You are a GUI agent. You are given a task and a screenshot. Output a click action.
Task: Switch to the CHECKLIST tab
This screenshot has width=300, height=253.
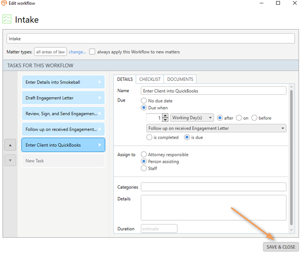click(x=150, y=79)
